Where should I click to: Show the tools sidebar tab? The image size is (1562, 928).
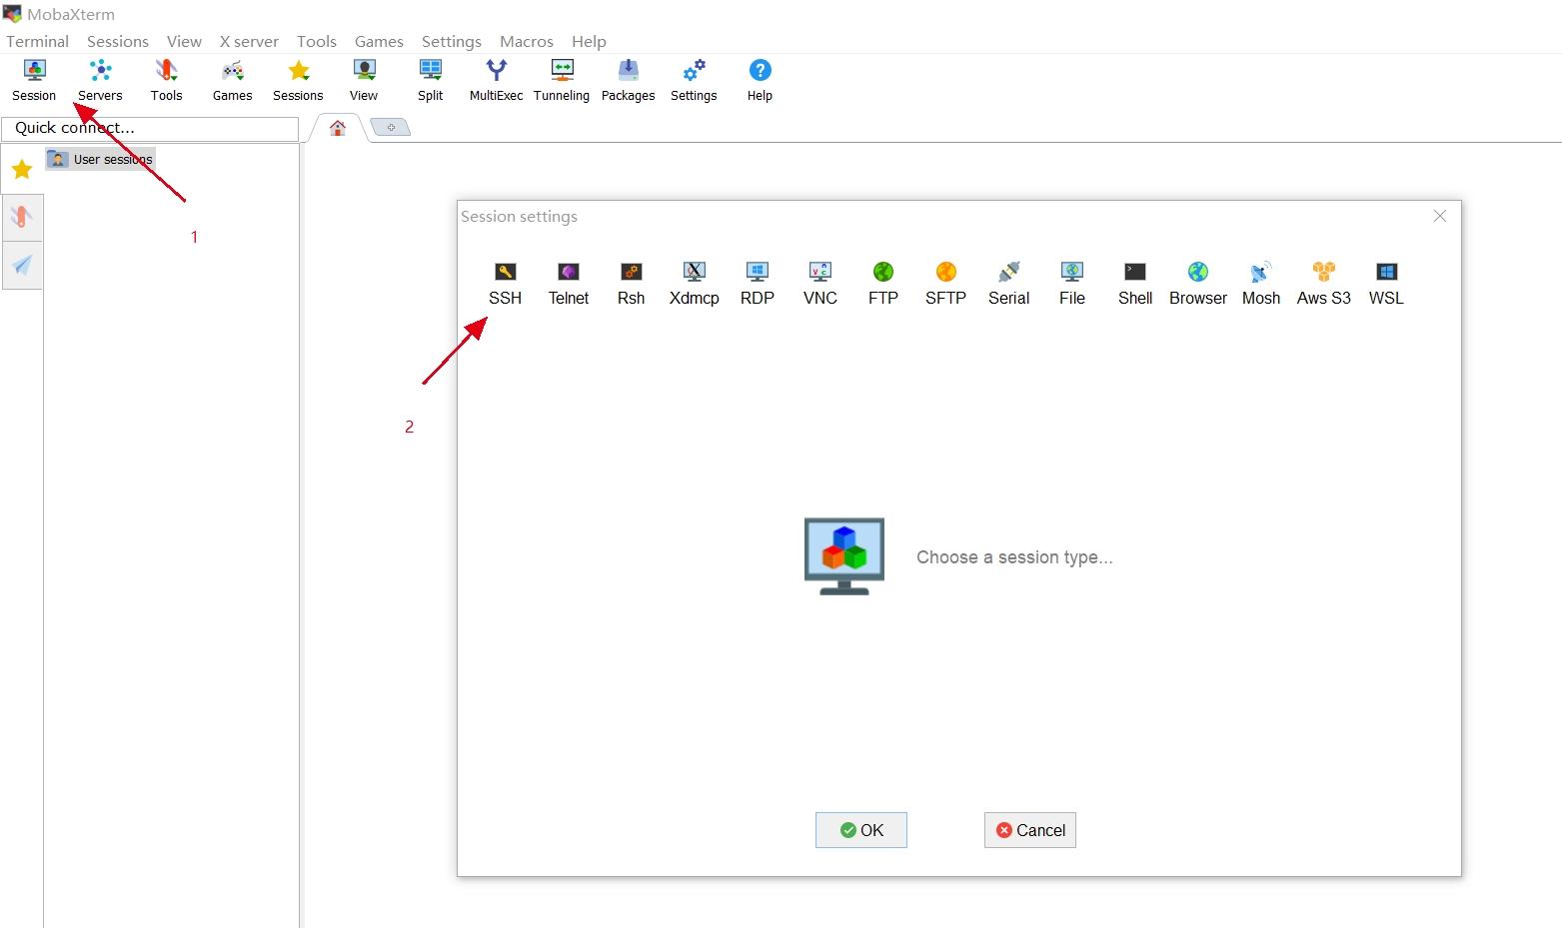(22, 217)
